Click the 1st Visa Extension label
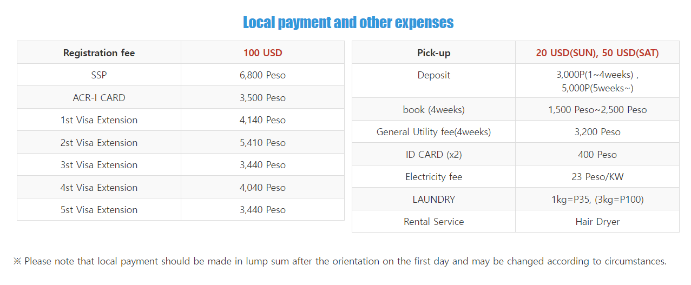 [x=99, y=120]
